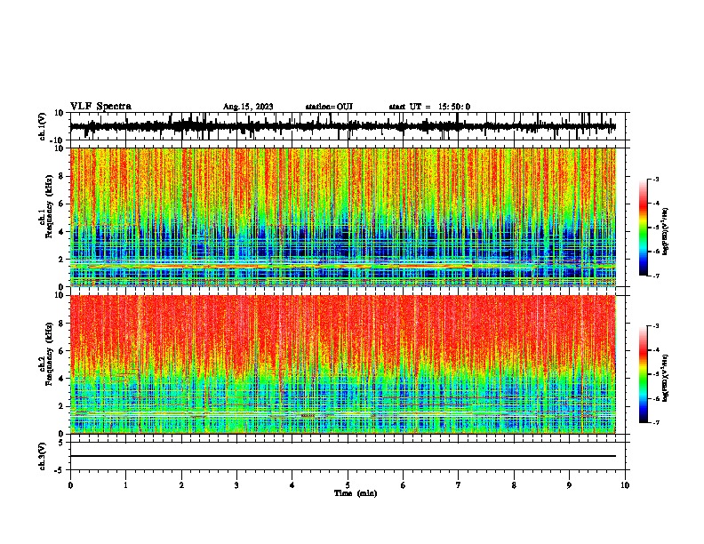Click the "-7" label on ch.2 color scale
The width and height of the screenshot is (704, 544).
[656, 422]
